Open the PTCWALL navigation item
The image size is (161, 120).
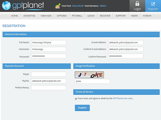(x=77, y=16)
